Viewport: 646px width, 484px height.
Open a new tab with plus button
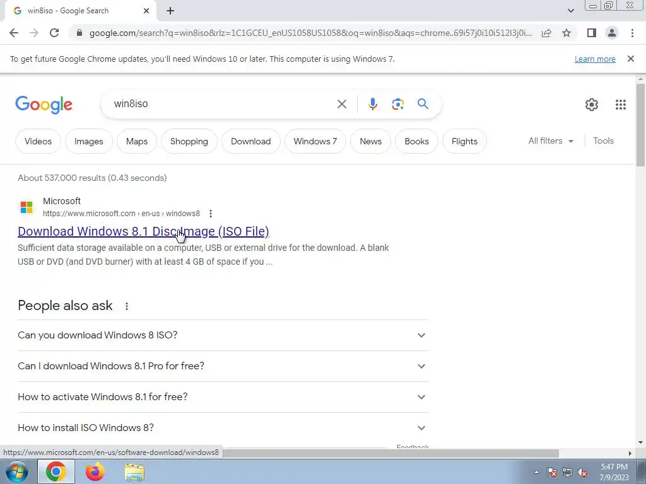170,11
